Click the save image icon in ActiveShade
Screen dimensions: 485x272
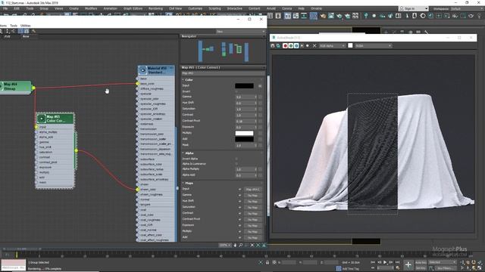tap(273, 45)
